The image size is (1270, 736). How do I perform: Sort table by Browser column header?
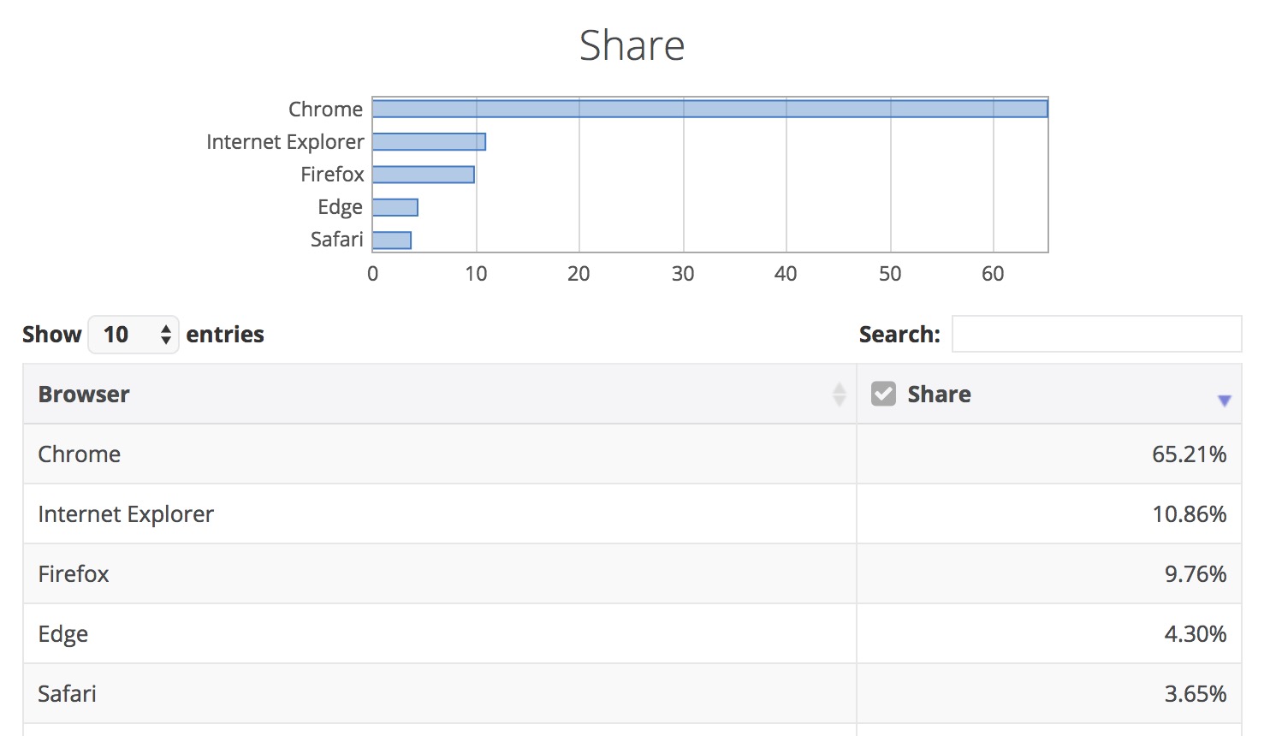84,395
